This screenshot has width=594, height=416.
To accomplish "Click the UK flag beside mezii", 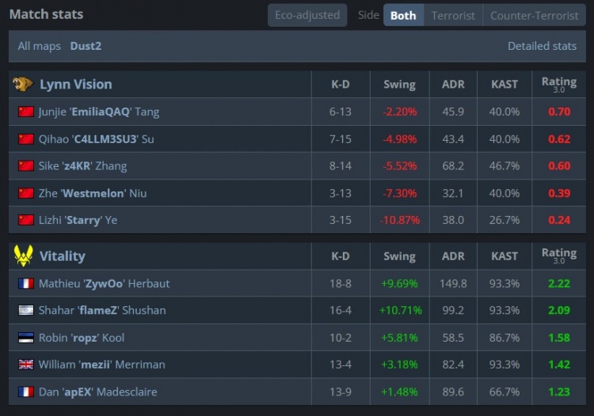I will point(26,364).
